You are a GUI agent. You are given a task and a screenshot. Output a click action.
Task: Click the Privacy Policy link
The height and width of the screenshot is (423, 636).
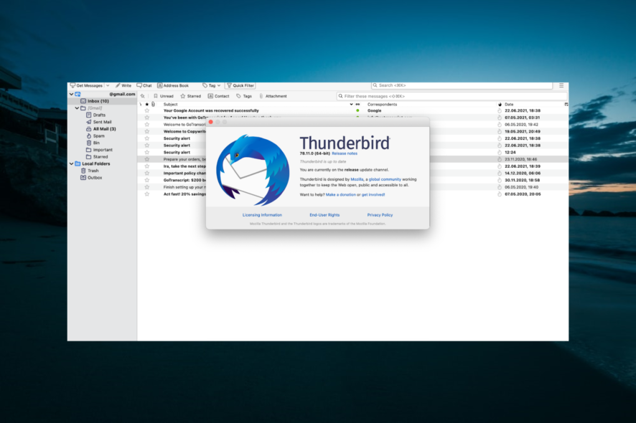tap(380, 215)
